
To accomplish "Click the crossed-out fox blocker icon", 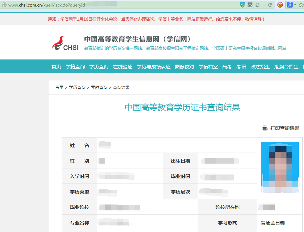I will [280, 5].
